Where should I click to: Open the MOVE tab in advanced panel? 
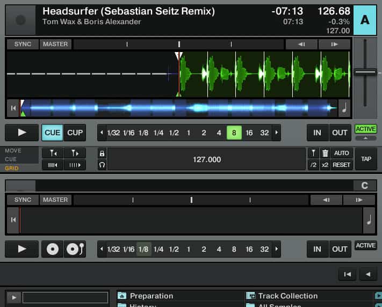(13, 151)
